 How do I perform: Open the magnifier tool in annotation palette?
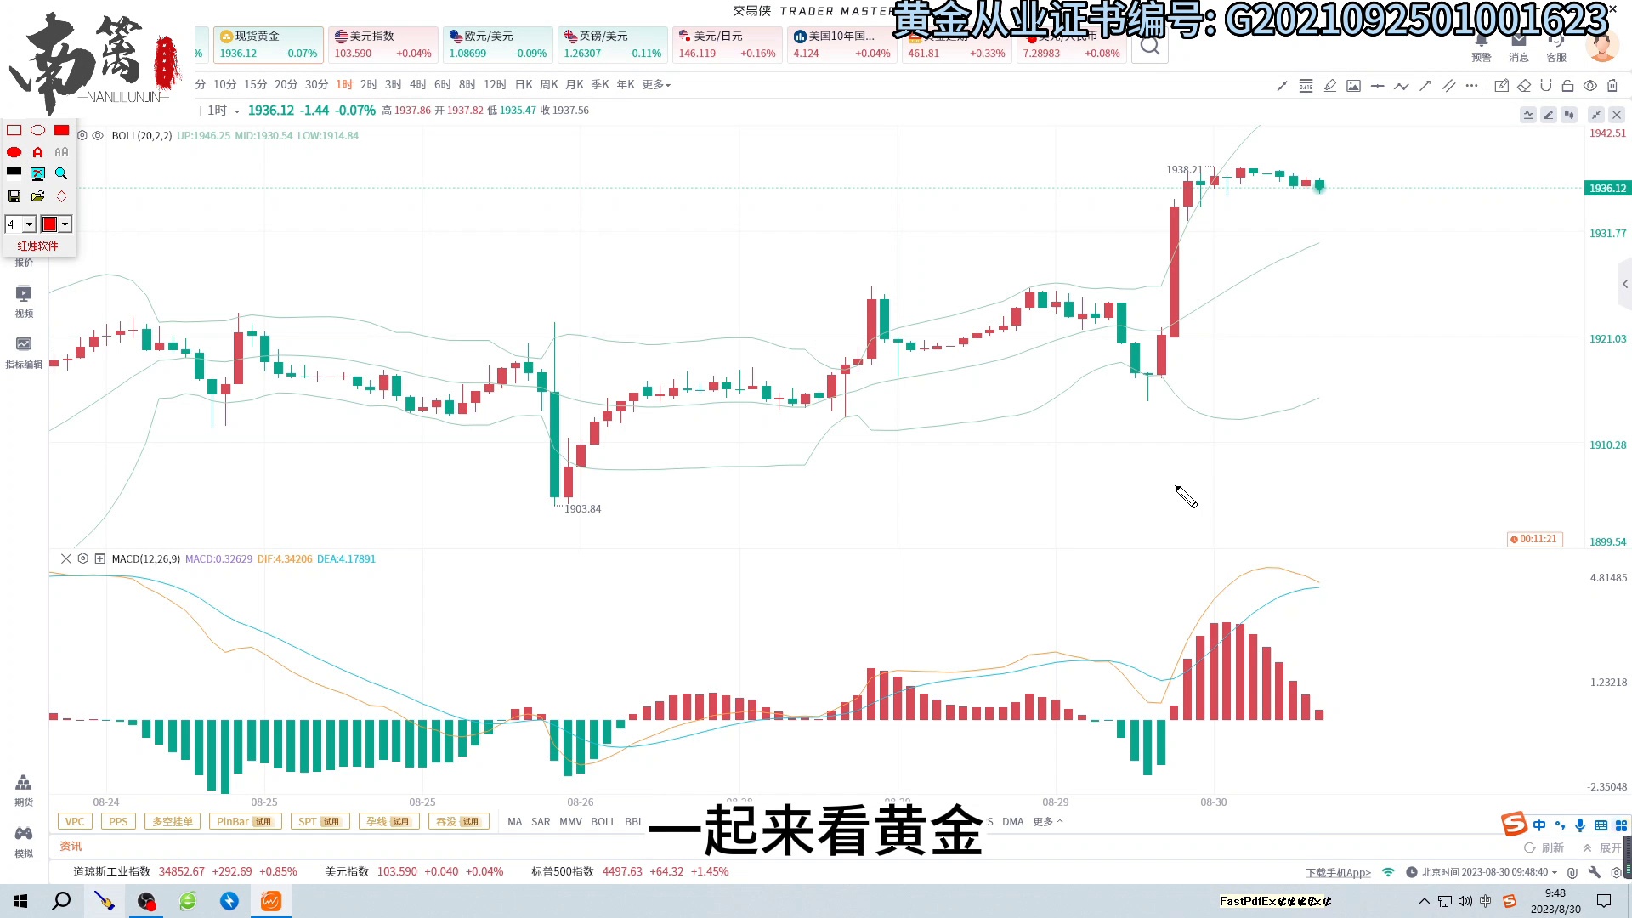coord(61,173)
